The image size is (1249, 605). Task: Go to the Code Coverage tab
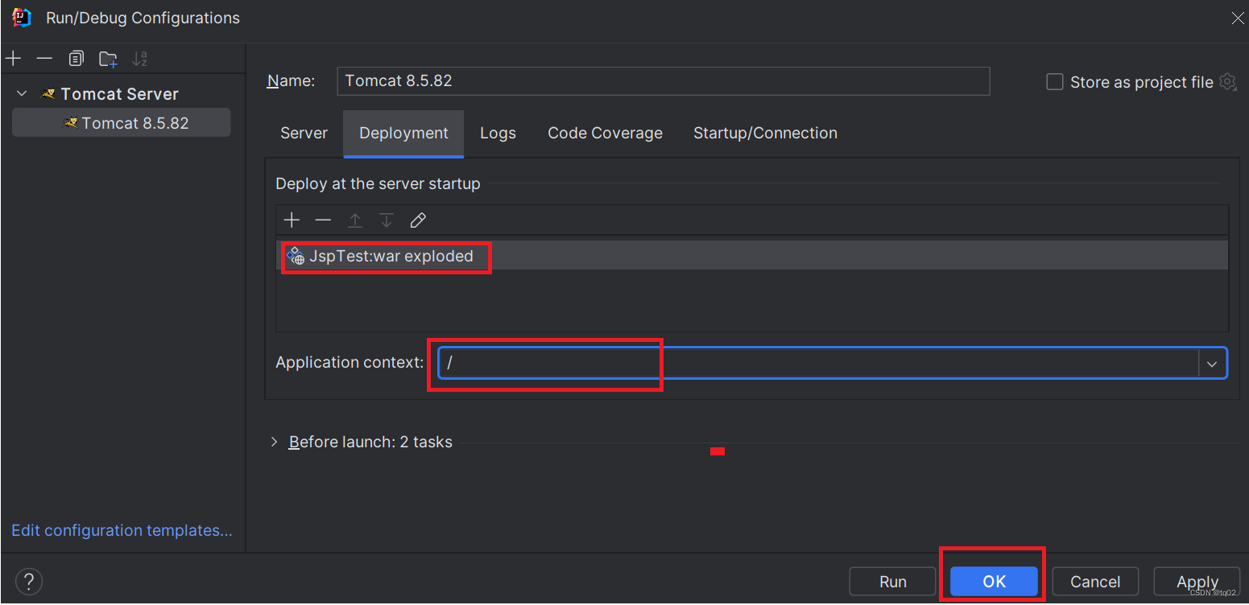point(605,134)
